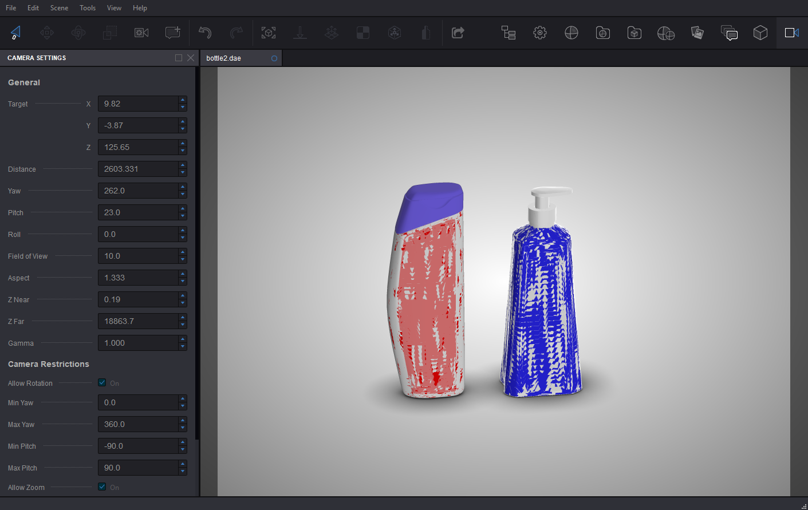The width and height of the screenshot is (808, 510).
Task: Close the Camera Settings panel
Action: [x=191, y=58]
